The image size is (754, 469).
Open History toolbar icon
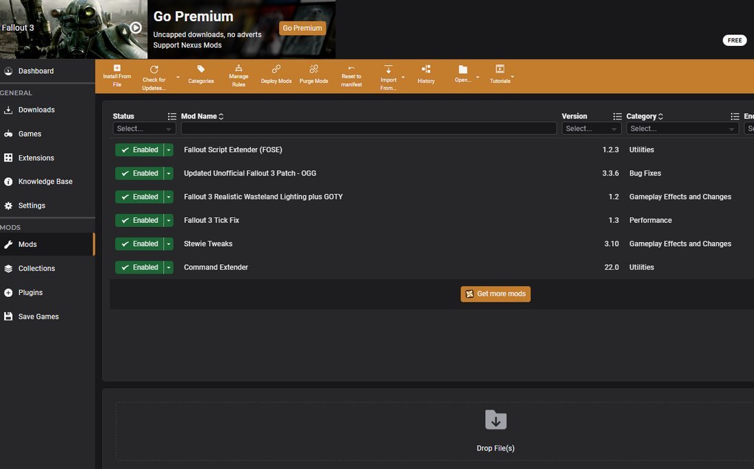point(426,69)
